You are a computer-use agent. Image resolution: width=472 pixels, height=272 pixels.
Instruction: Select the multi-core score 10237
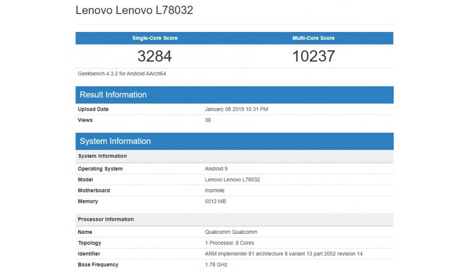coord(314,56)
